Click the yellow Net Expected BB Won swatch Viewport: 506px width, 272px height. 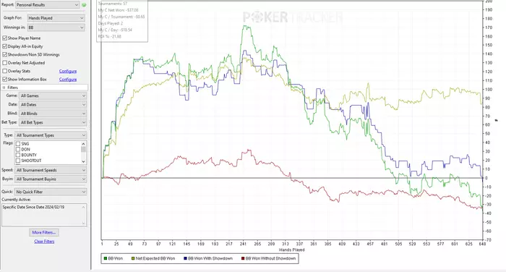(x=133, y=258)
